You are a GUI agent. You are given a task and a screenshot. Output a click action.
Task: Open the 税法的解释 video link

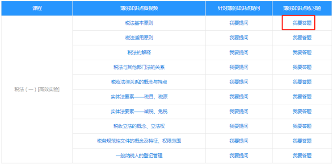coord(139,53)
